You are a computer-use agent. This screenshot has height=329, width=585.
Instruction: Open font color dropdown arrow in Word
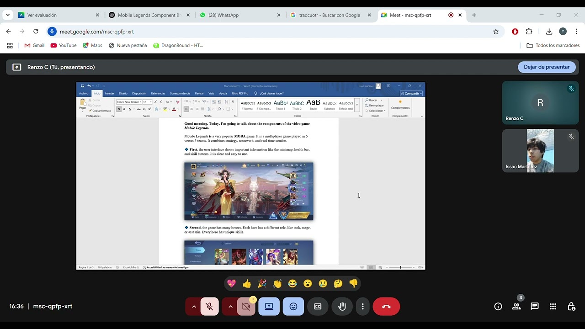[178, 109]
